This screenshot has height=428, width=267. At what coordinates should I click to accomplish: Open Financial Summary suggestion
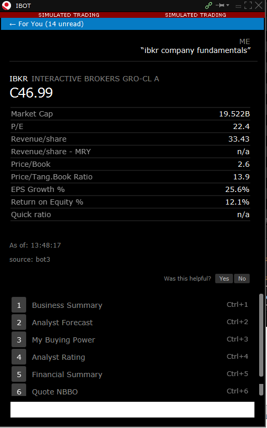click(130, 374)
